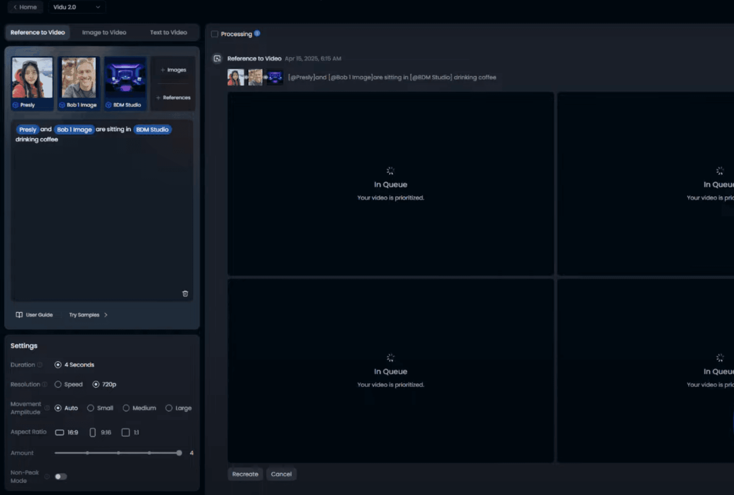The height and width of the screenshot is (495, 734).
Task: Open the Text to Video tab
Action: pos(168,32)
